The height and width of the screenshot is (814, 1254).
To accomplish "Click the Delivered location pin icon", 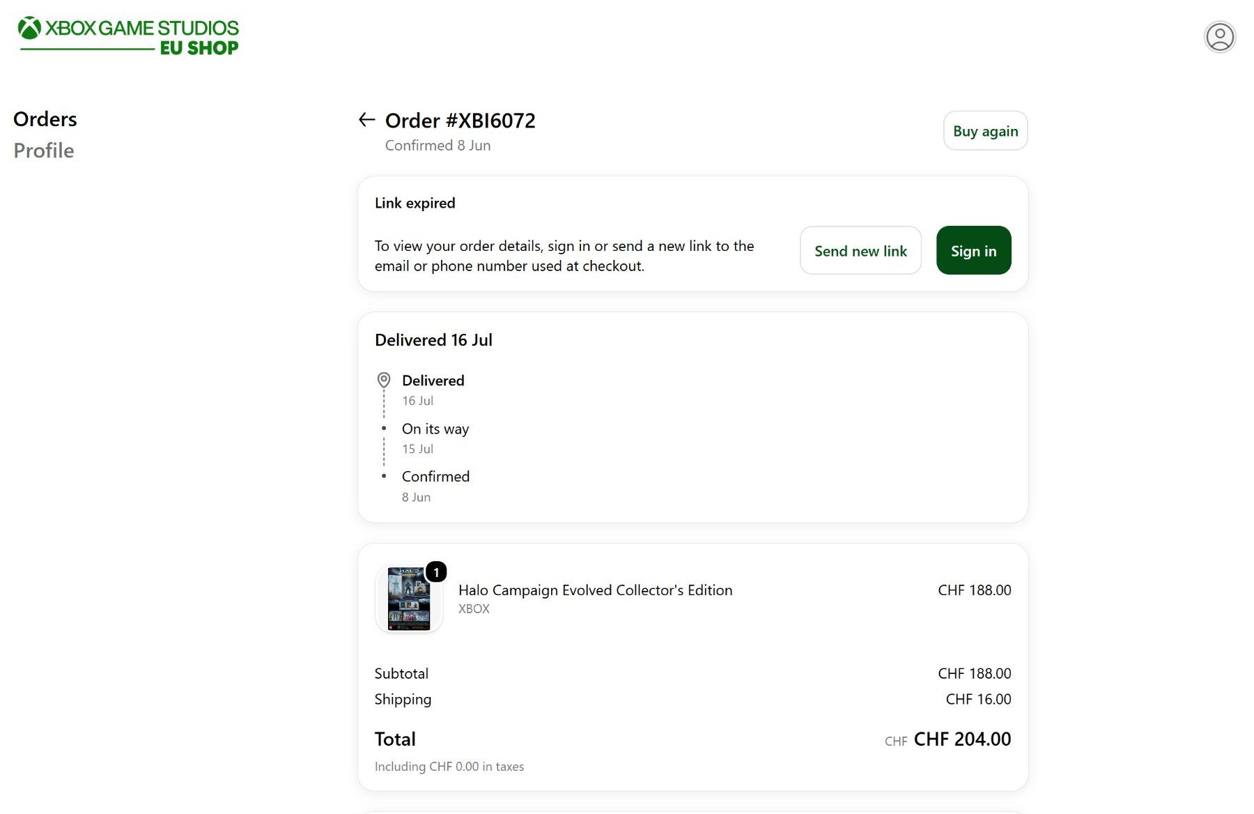I will click(x=384, y=380).
